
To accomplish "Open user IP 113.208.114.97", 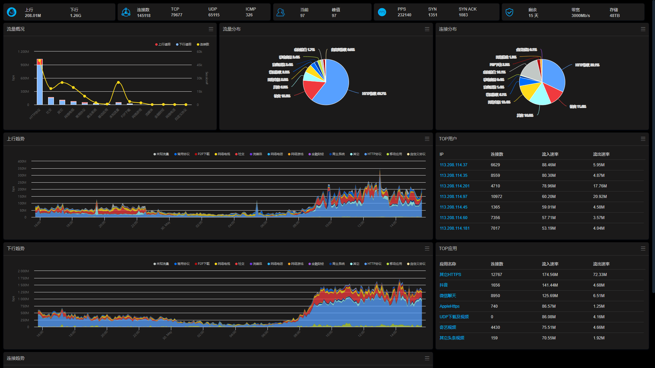I will click(453, 197).
